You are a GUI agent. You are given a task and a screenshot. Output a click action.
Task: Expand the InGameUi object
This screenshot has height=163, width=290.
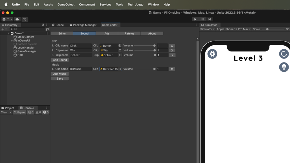pos(12,40)
